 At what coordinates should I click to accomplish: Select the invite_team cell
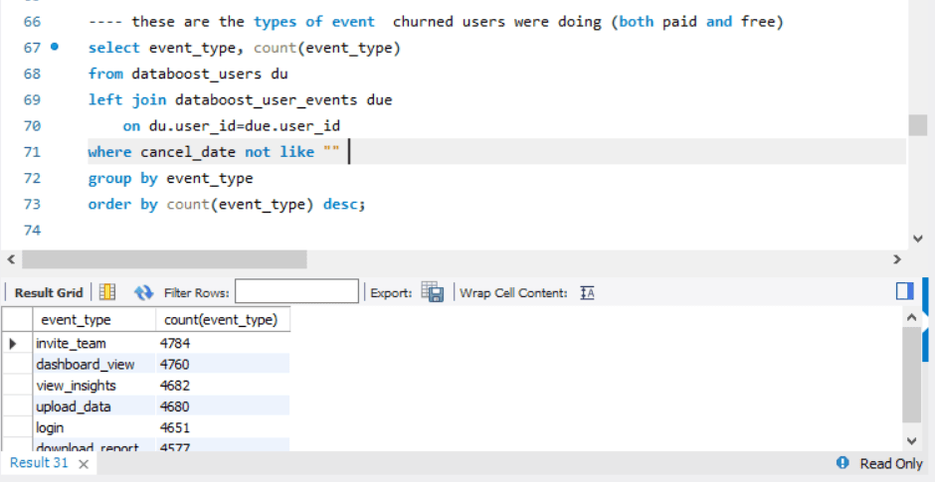[94, 343]
